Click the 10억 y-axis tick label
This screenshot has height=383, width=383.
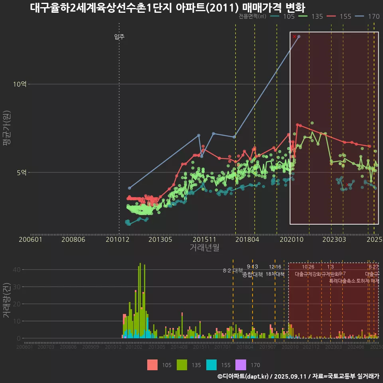(20, 84)
